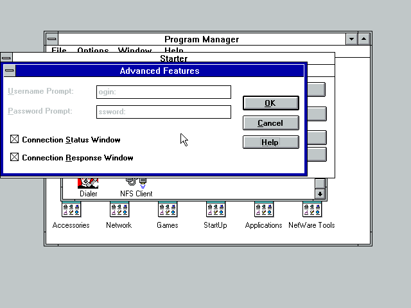Click the Username Prompt text field

coord(163,92)
